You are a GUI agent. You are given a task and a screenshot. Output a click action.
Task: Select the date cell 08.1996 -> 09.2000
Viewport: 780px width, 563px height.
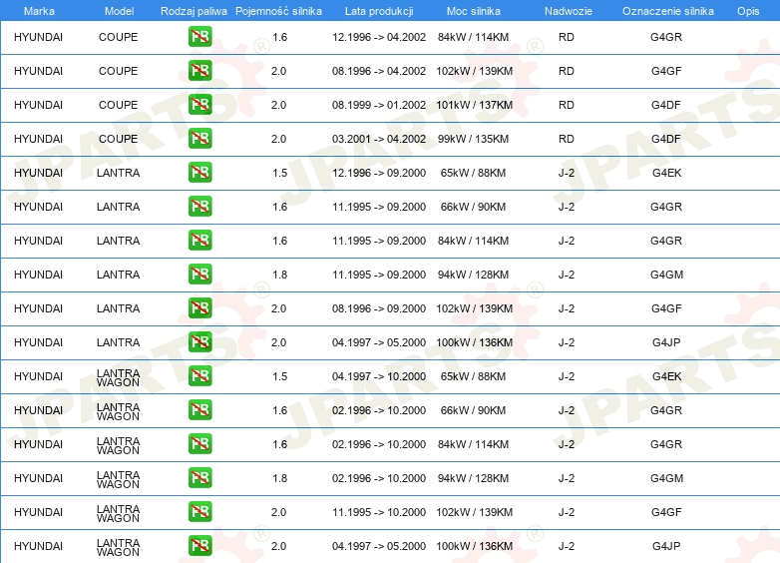click(x=379, y=308)
